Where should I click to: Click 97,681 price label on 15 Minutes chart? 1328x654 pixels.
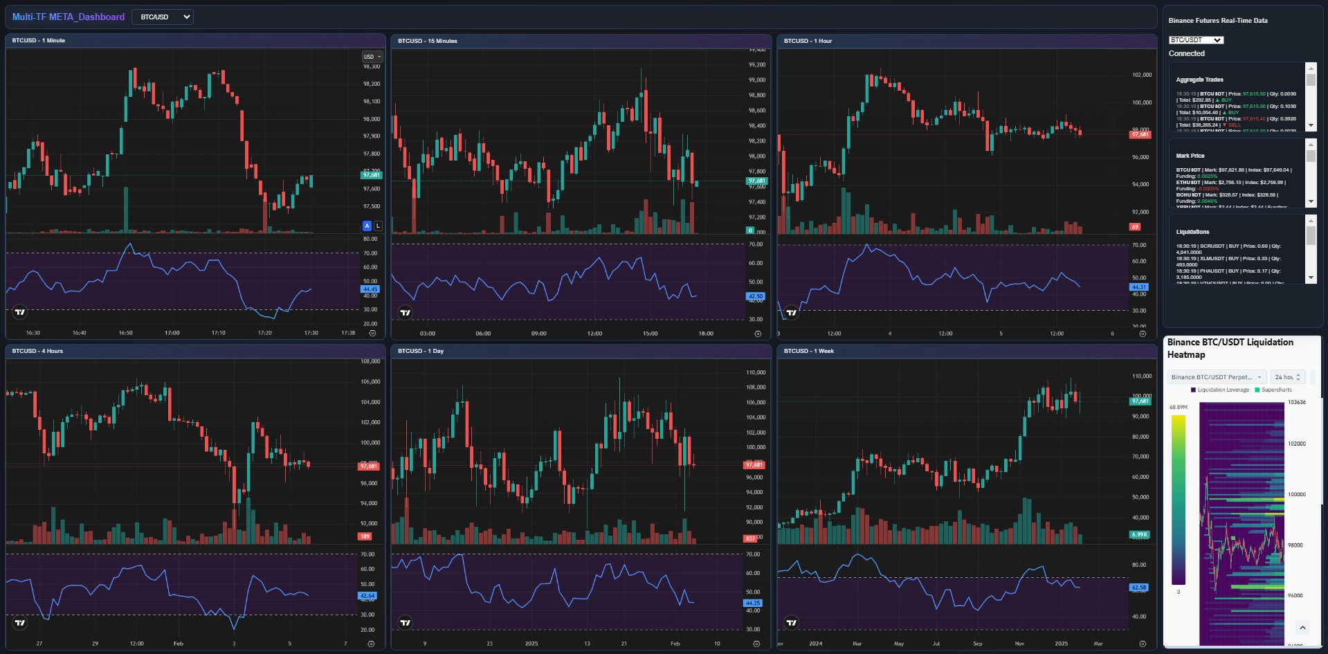click(x=756, y=181)
